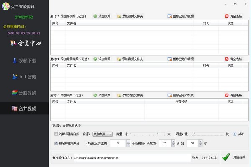Open the 亲和女声 voice dropdown
Image resolution: width=251 pixels, height=167 pixels.
click(x=102, y=134)
